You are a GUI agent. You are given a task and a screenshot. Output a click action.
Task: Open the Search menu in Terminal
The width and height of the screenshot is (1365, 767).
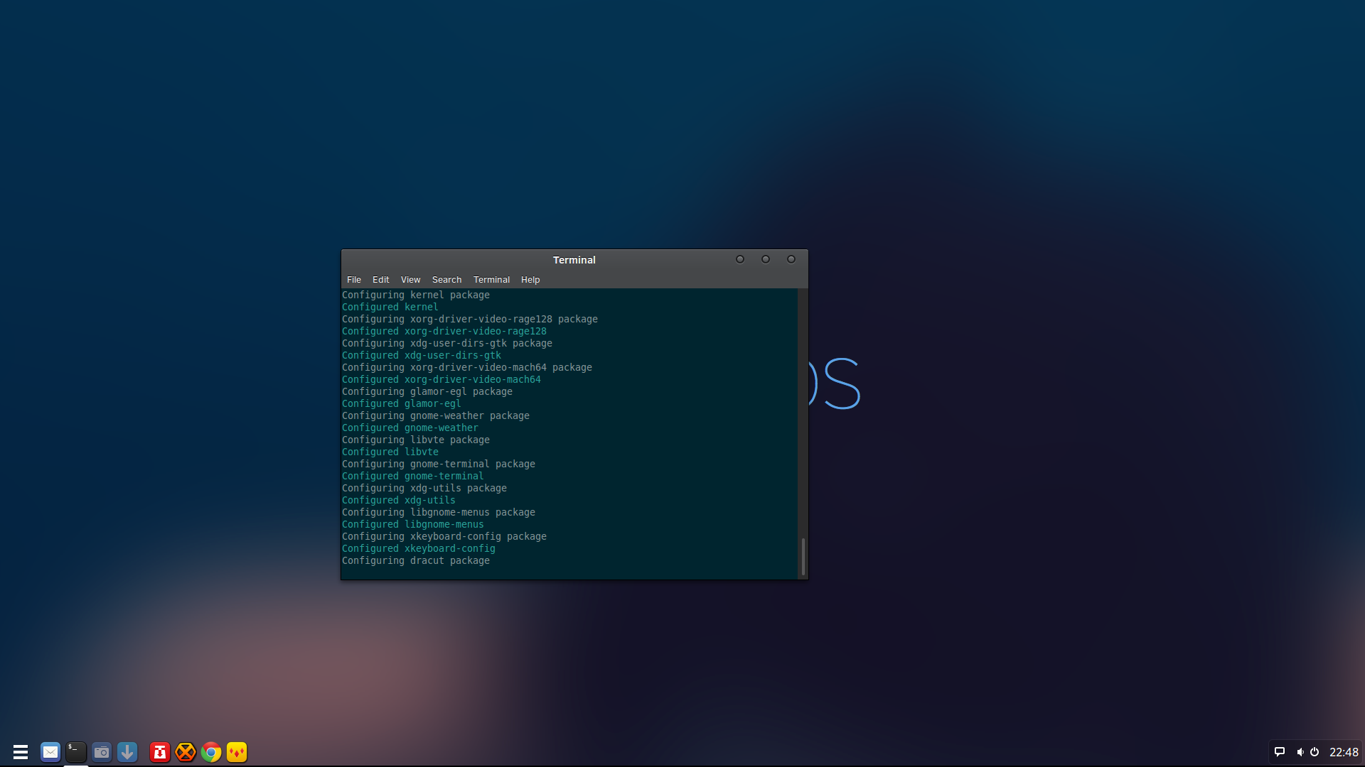447,280
